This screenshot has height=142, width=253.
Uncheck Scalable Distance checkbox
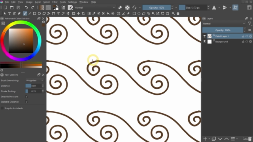click(26, 102)
